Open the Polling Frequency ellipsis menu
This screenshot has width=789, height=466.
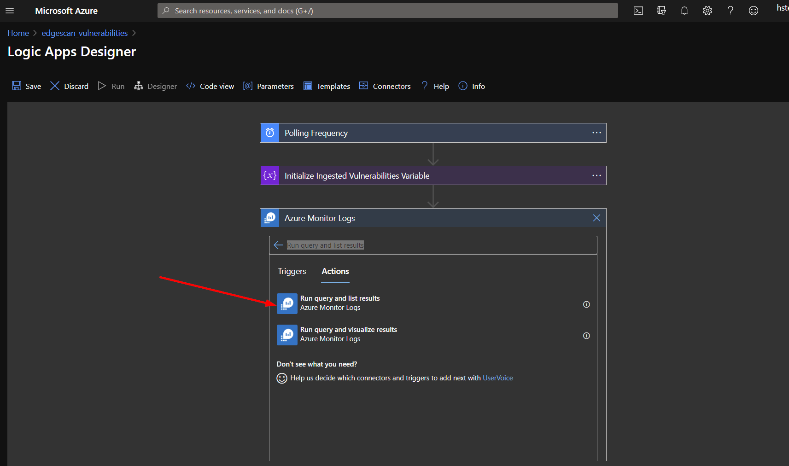(x=597, y=133)
